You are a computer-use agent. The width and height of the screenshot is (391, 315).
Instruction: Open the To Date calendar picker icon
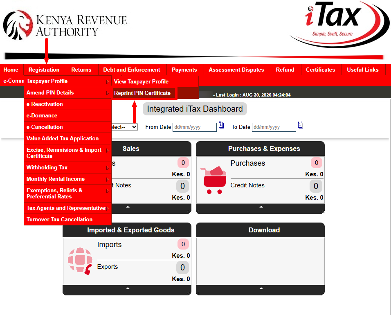click(301, 125)
